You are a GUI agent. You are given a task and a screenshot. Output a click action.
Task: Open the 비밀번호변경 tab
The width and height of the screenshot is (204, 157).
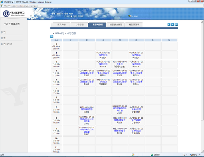[116, 25]
